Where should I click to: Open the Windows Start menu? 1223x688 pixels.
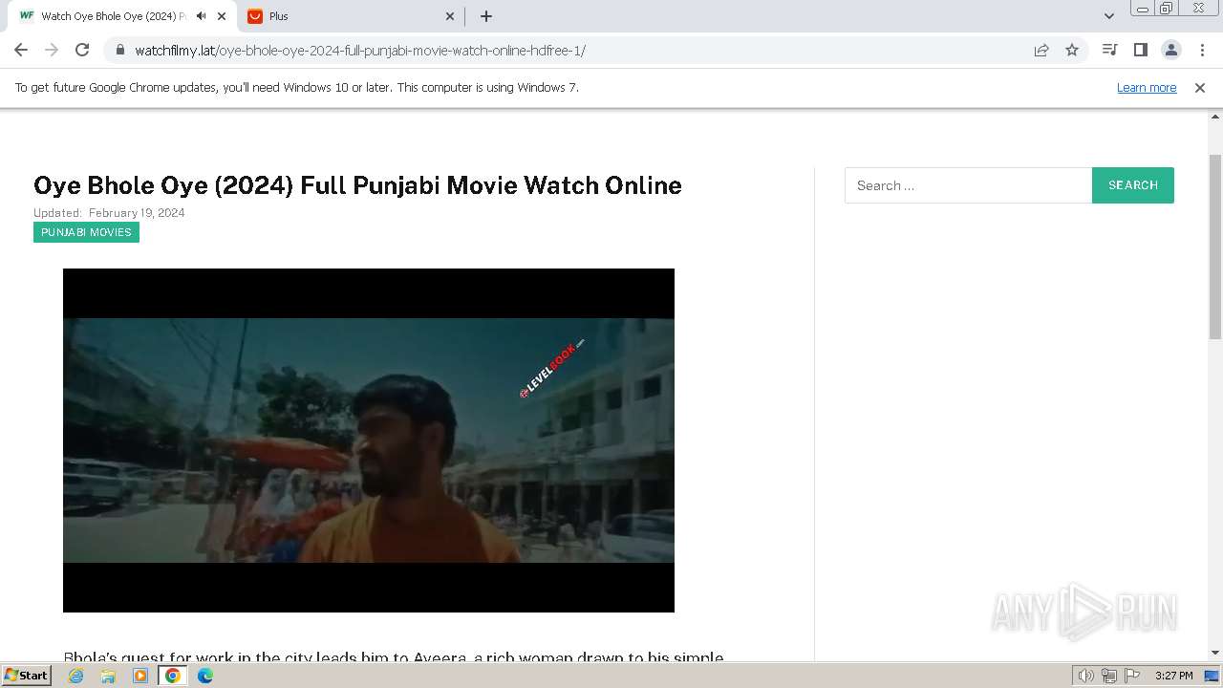click(26, 675)
